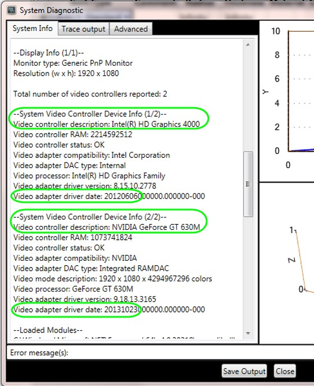Select the NVIDIA GeForce GT 630M description
The image size is (314, 386).
point(107,227)
